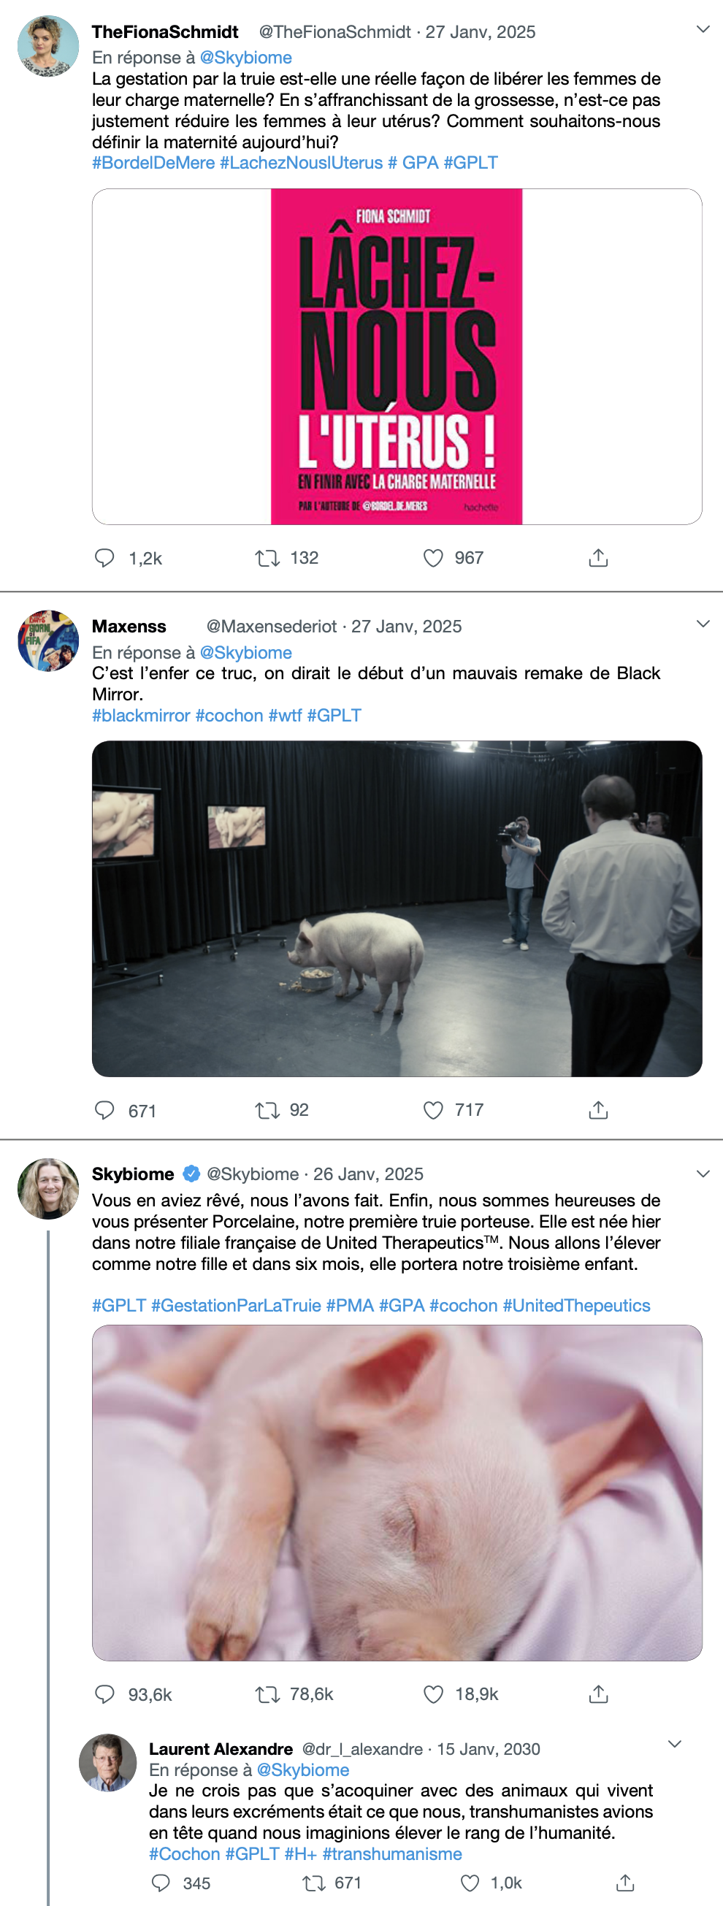Viewport: 723px width, 1906px height.
Task: Retweet Maxenss's Black Mirror tweet
Action: coord(267,1110)
